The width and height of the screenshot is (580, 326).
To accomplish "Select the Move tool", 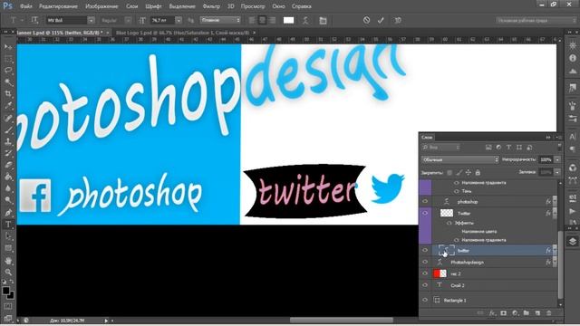I will coord(8,47).
